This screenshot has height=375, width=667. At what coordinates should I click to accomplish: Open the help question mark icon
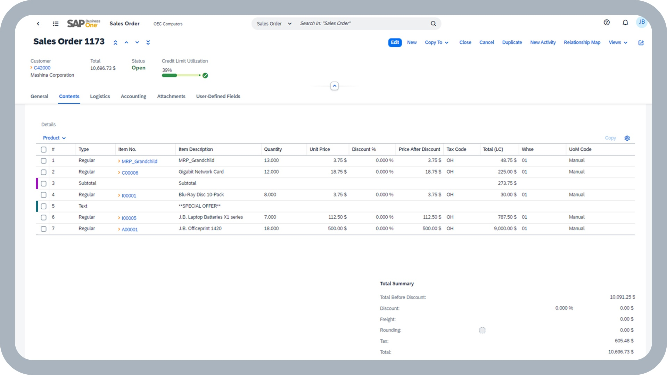click(607, 23)
